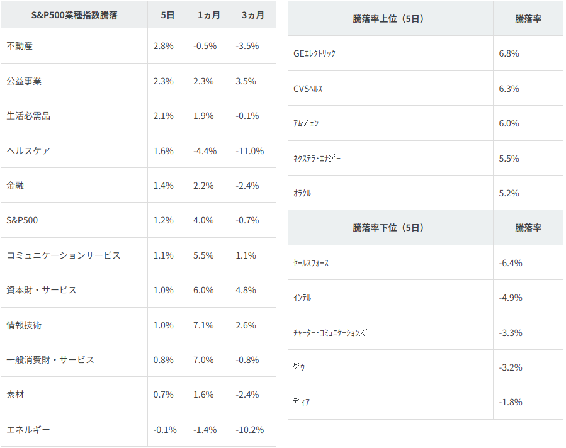Screen dimensions: 566x448
Task: Click the 騰落率下位（5日） header
Action: tap(390, 228)
